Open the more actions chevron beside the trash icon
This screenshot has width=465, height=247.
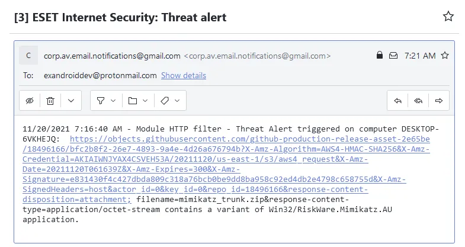tap(71, 101)
